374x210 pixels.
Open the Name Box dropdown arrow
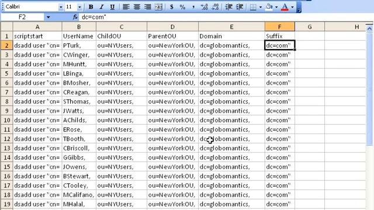click(x=49, y=17)
